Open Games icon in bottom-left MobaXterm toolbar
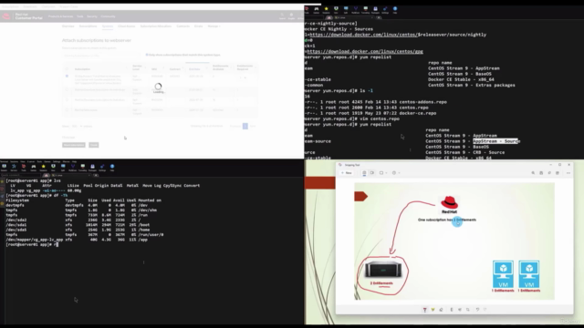This screenshot has height=328, width=584. click(x=34, y=168)
